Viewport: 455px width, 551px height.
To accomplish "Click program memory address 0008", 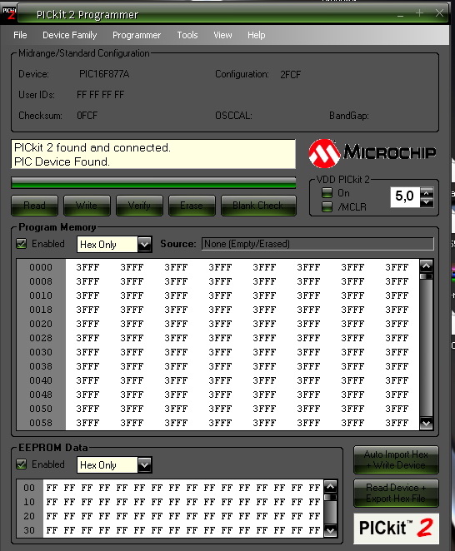I will point(41,281).
